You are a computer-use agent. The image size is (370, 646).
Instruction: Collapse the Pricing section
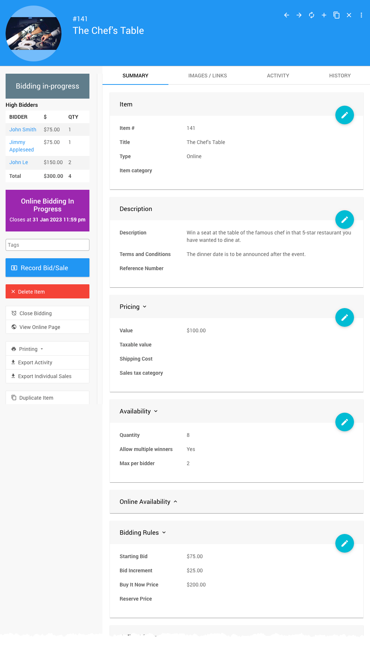(x=133, y=307)
